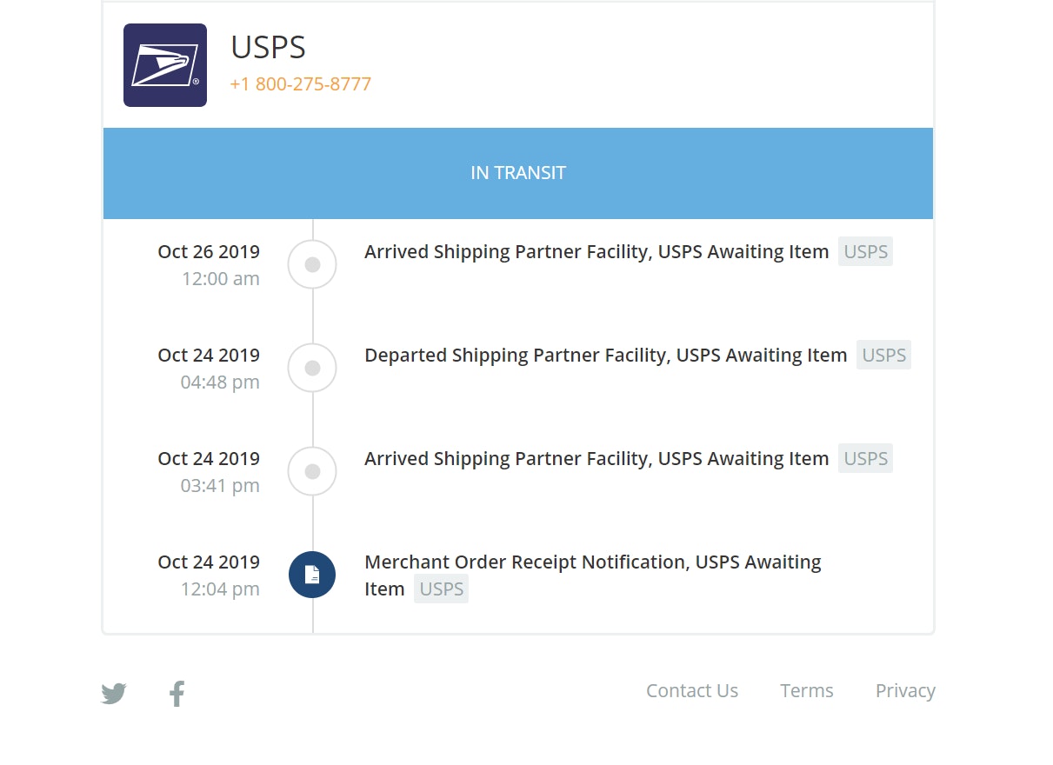Open the Twitter icon in footer
The width and height of the screenshot is (1053, 765).
[114, 694]
